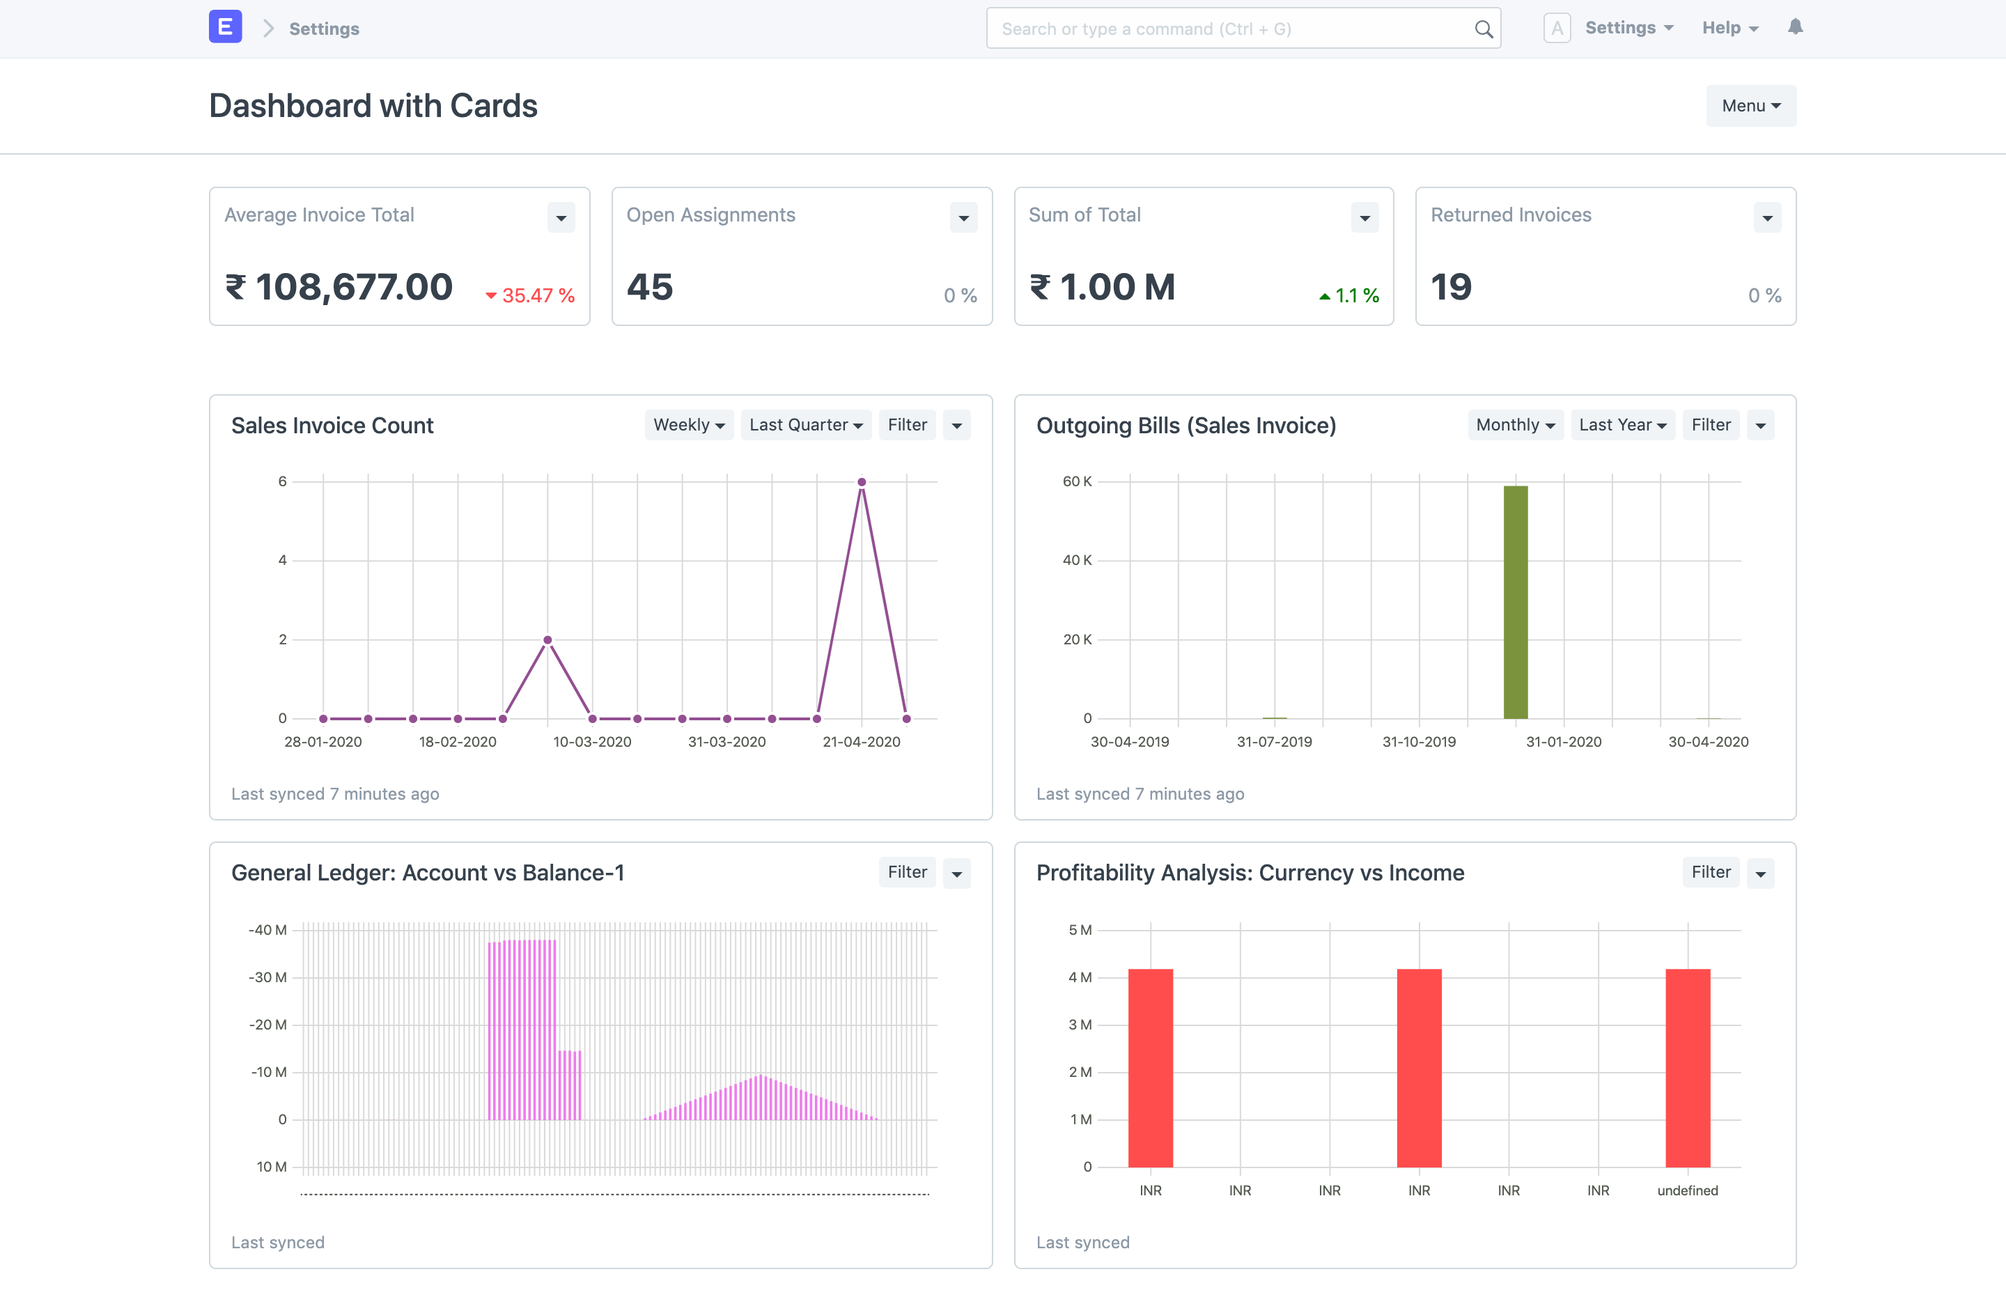The image size is (2006, 1304).
Task: Click the user avatar A icon
Action: click(1557, 28)
